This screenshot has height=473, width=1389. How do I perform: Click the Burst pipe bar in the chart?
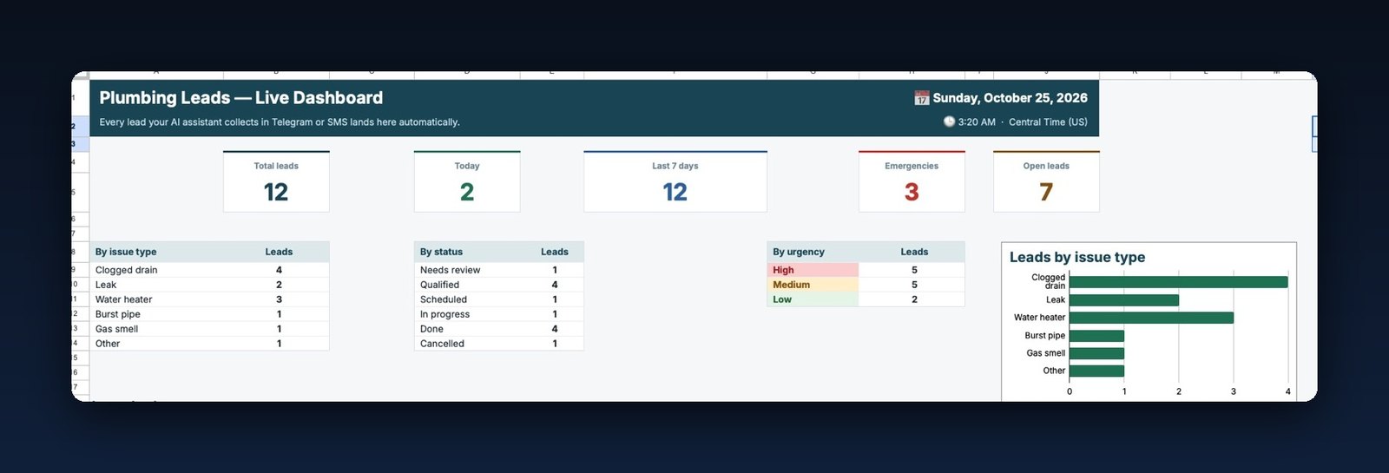coord(1096,336)
